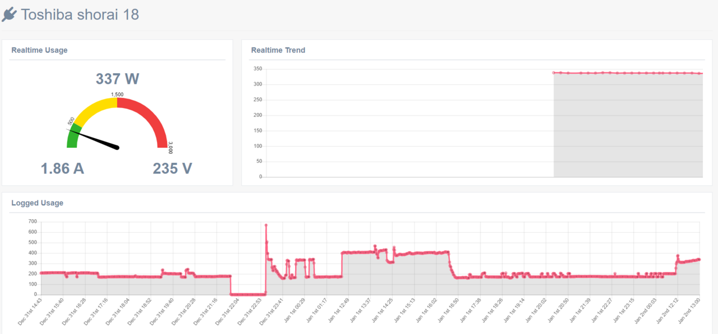Click the Dec 31st 18:52 time label
The height and width of the screenshot is (334, 718).
click(x=140, y=312)
